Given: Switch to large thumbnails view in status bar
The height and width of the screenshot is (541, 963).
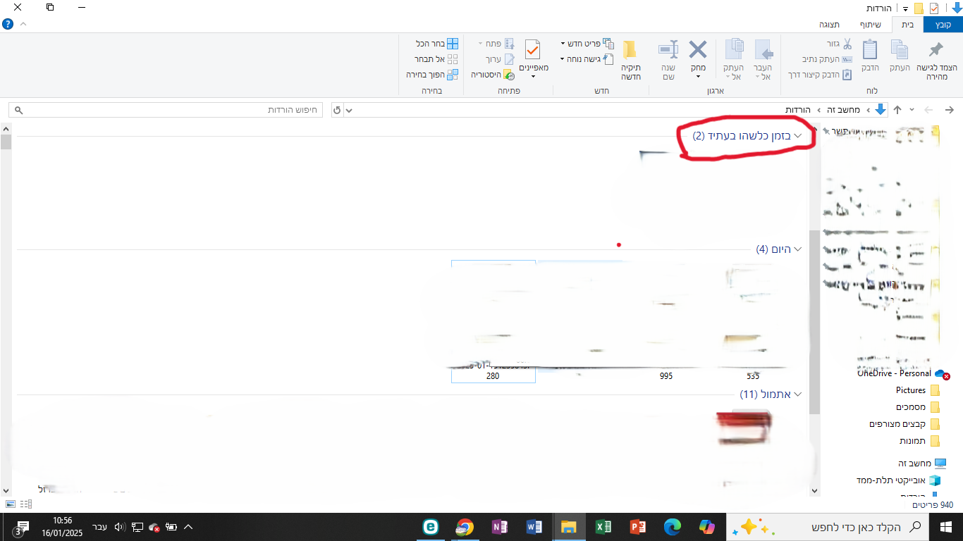Looking at the screenshot, I should coord(11,504).
